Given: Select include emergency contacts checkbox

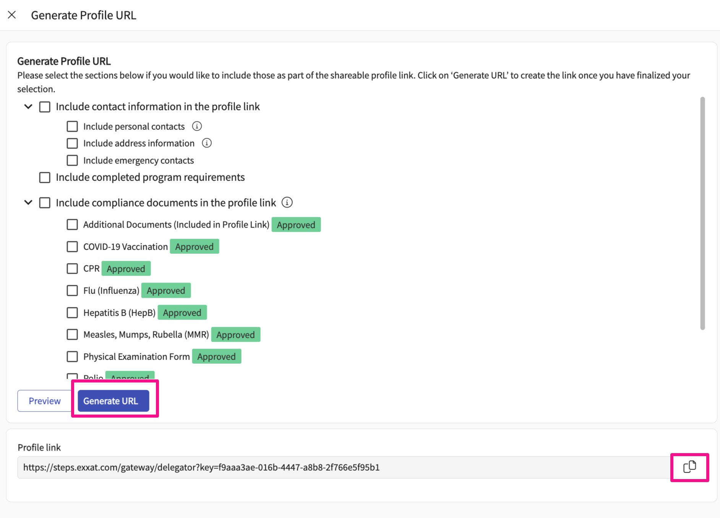Looking at the screenshot, I should (x=72, y=160).
